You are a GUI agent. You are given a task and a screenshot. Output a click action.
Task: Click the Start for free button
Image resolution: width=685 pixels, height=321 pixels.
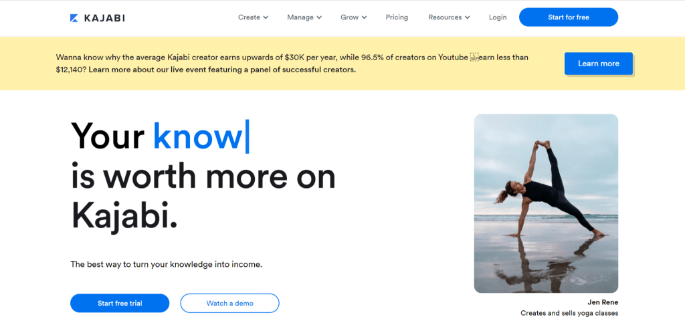pos(569,17)
